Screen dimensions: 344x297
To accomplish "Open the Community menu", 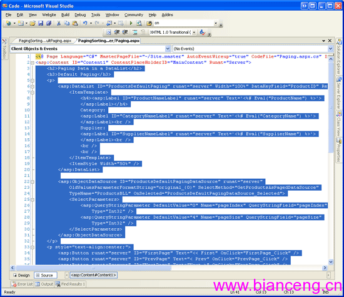I will tap(134, 15).
